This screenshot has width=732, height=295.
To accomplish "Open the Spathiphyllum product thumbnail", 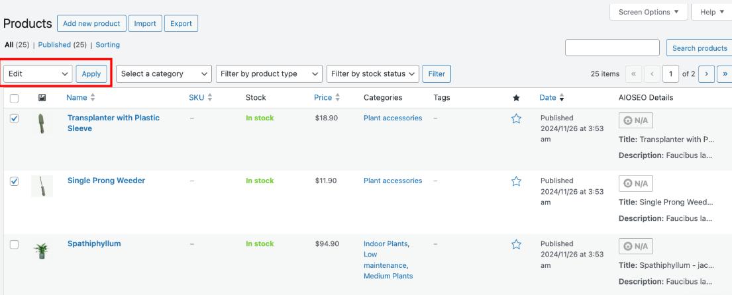I will pyautogui.click(x=42, y=250).
